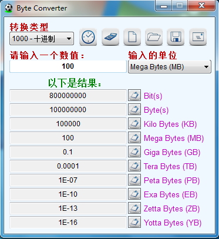
Task: Click the 0.1 gigabytes result field
Action: tap(68, 152)
